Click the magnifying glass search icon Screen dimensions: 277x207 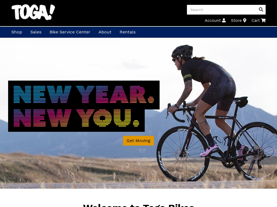click(x=261, y=9)
